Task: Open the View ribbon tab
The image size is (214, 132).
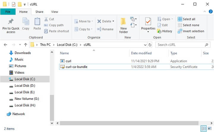Action: coord(55,12)
